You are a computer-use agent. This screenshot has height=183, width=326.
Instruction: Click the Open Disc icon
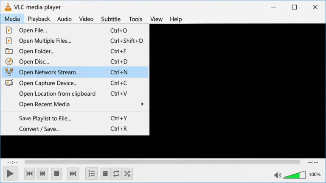[x=9, y=61]
